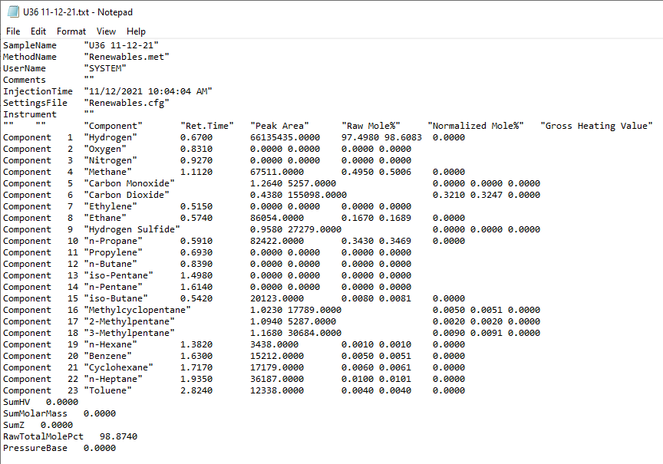Viewport: 663px width, 464px height.
Task: Click Methane peak area 67511.0000
Action: coord(277,172)
